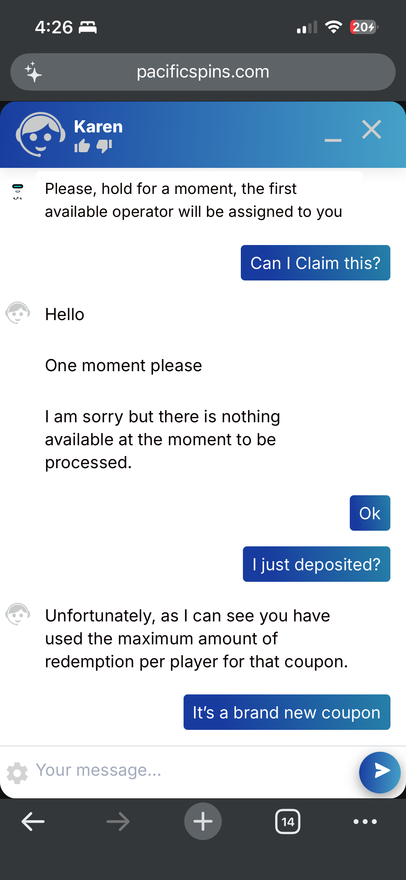Open chat settings gear

[17, 773]
